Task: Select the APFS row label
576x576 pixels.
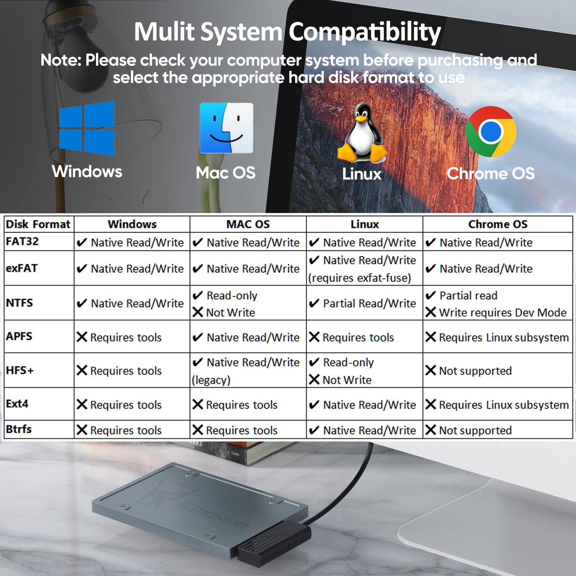Action: click(19, 336)
